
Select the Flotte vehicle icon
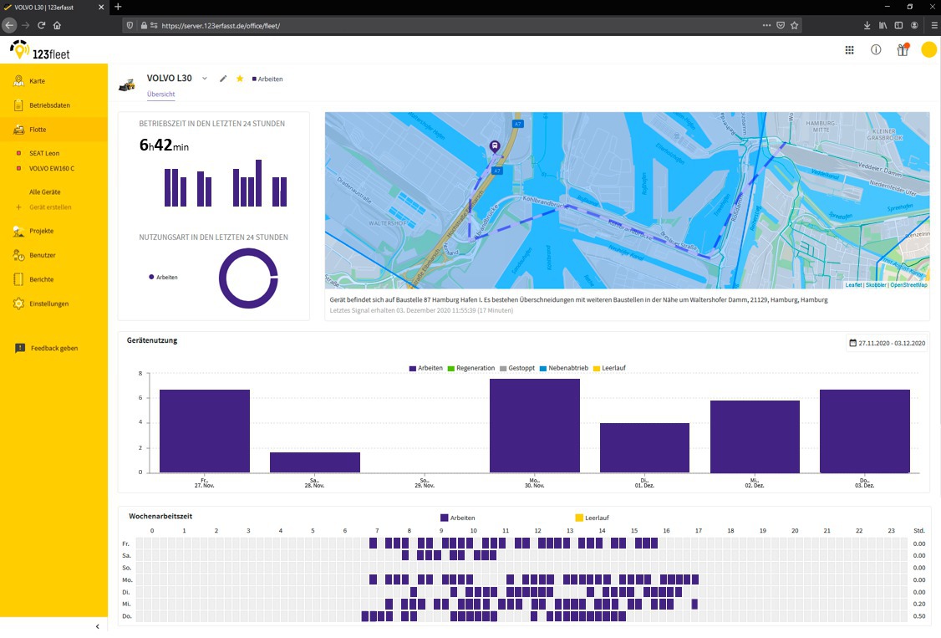click(x=18, y=129)
